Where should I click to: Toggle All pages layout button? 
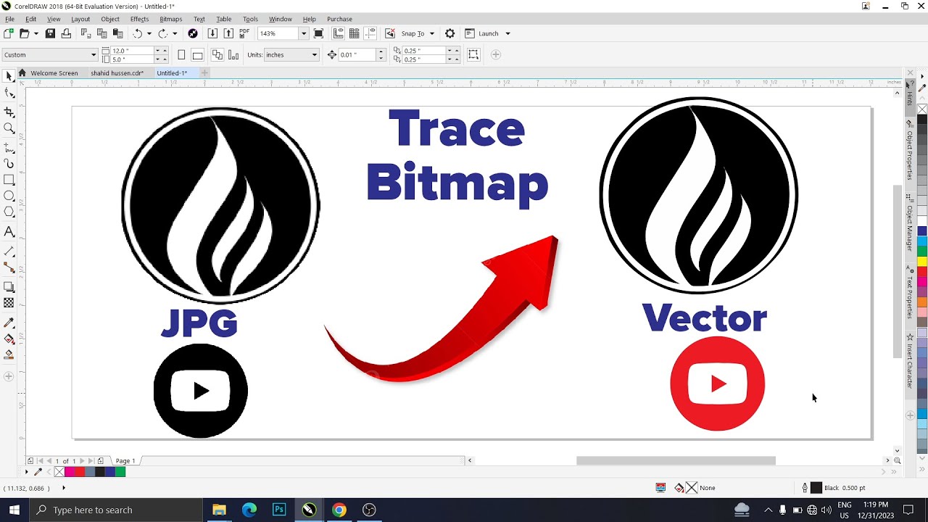(217, 54)
